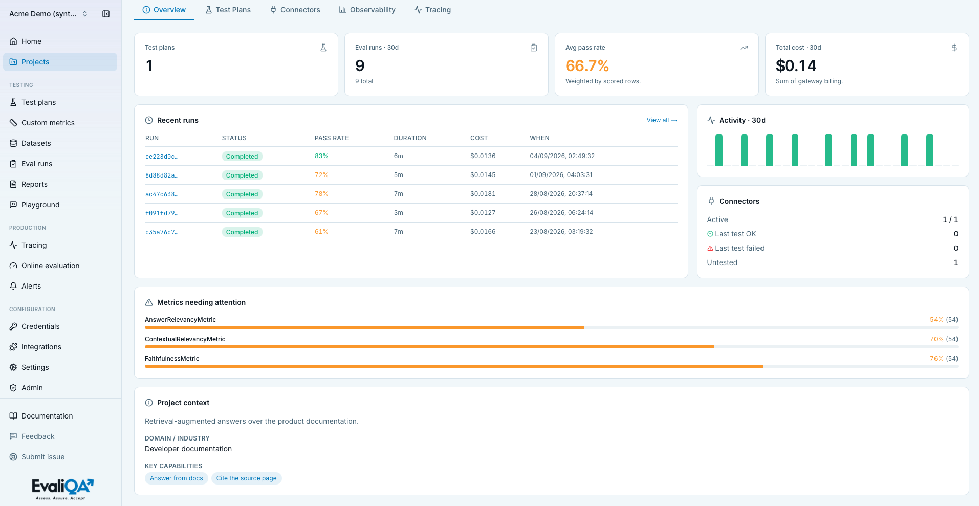Image resolution: width=979 pixels, height=506 pixels.
Task: Open the Acme Demo workspace switcher
Action: click(x=49, y=14)
